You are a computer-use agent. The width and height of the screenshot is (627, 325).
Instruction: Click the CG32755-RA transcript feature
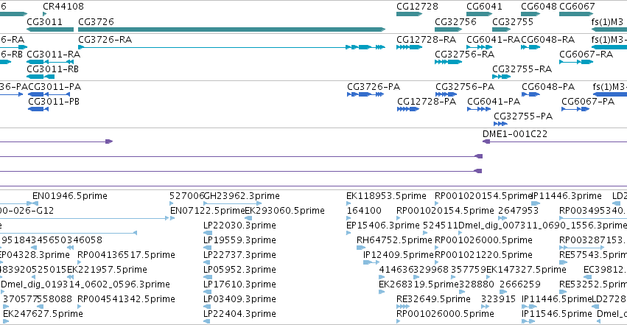502,77
